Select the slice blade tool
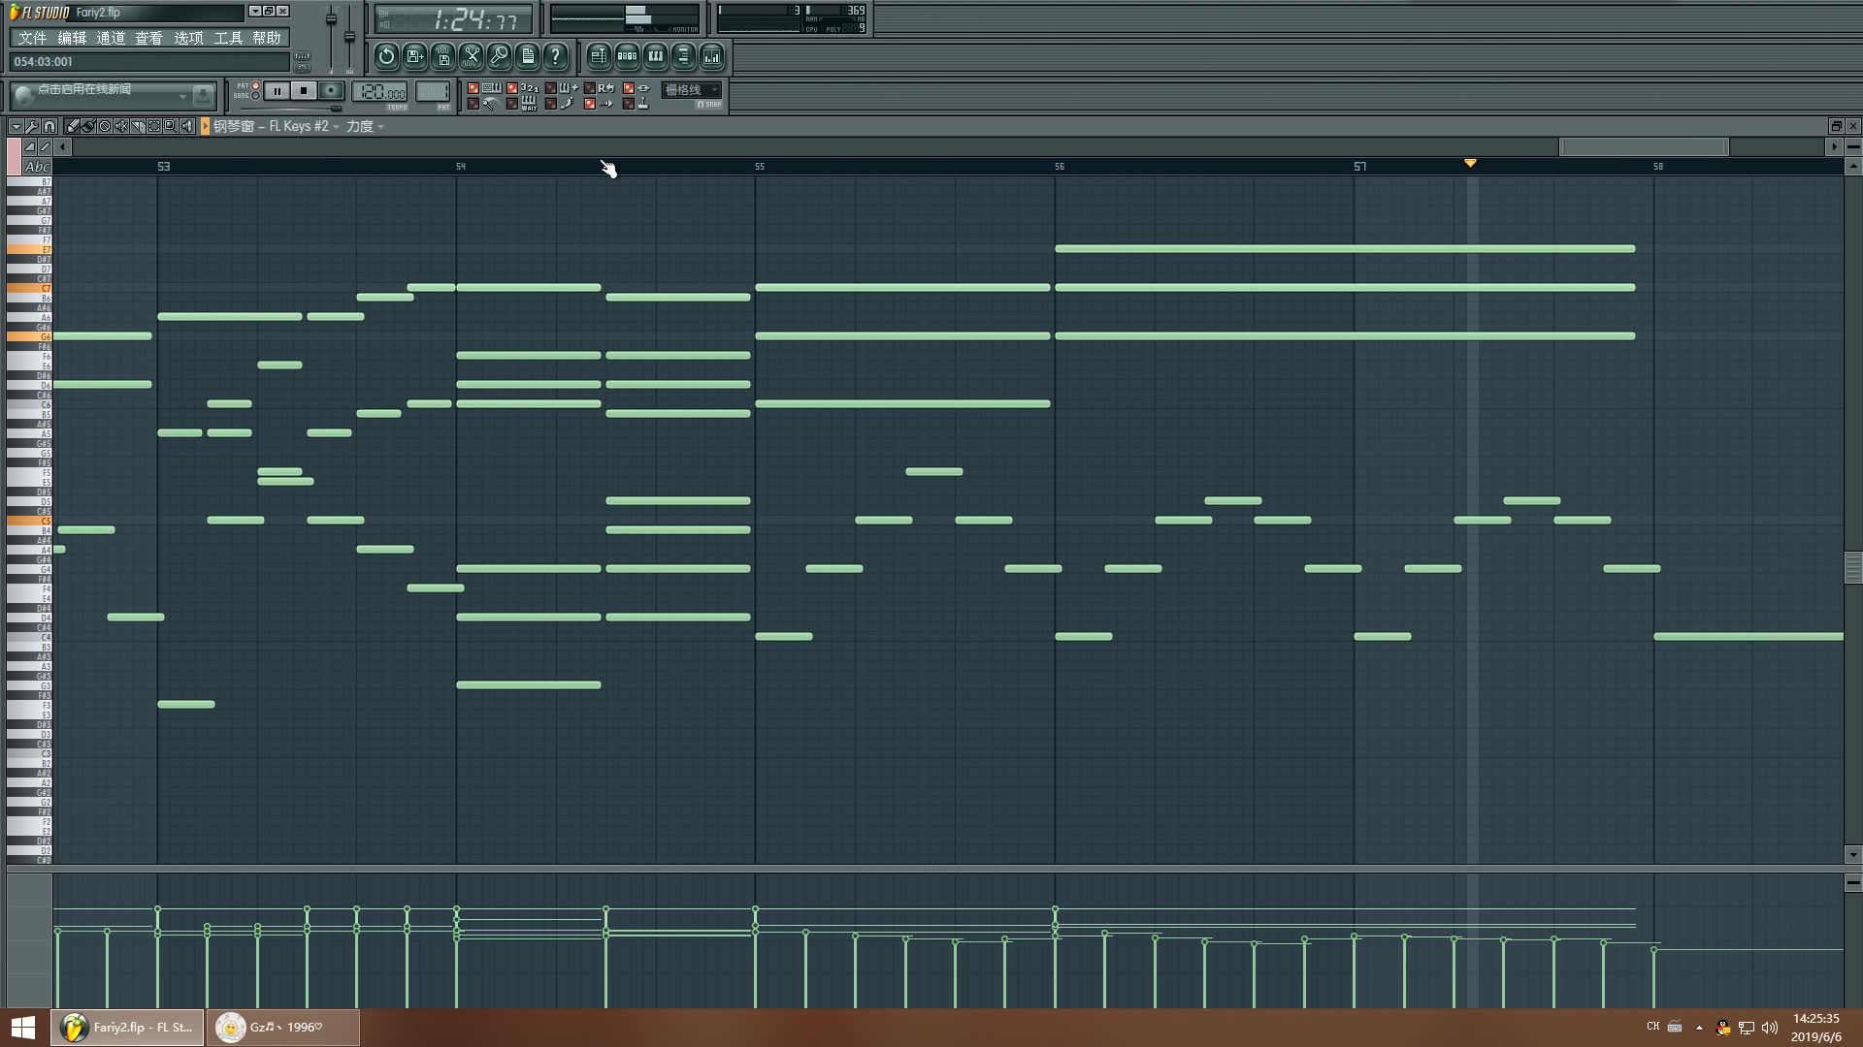 tap(138, 126)
